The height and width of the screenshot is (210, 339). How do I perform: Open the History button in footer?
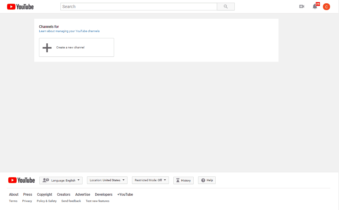coord(183,181)
